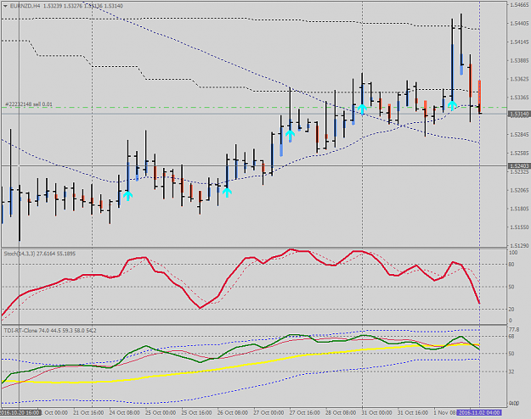This screenshot has height=419, width=531.
Task: Click the 25 Oct 16:00 time label
Action: point(196,412)
